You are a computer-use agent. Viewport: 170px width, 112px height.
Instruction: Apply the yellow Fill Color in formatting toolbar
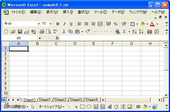point(142,24)
